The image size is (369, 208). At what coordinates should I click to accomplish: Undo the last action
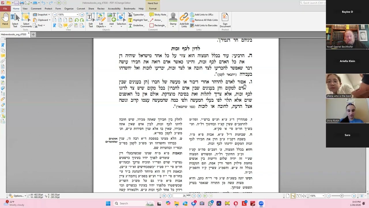(43, 3)
